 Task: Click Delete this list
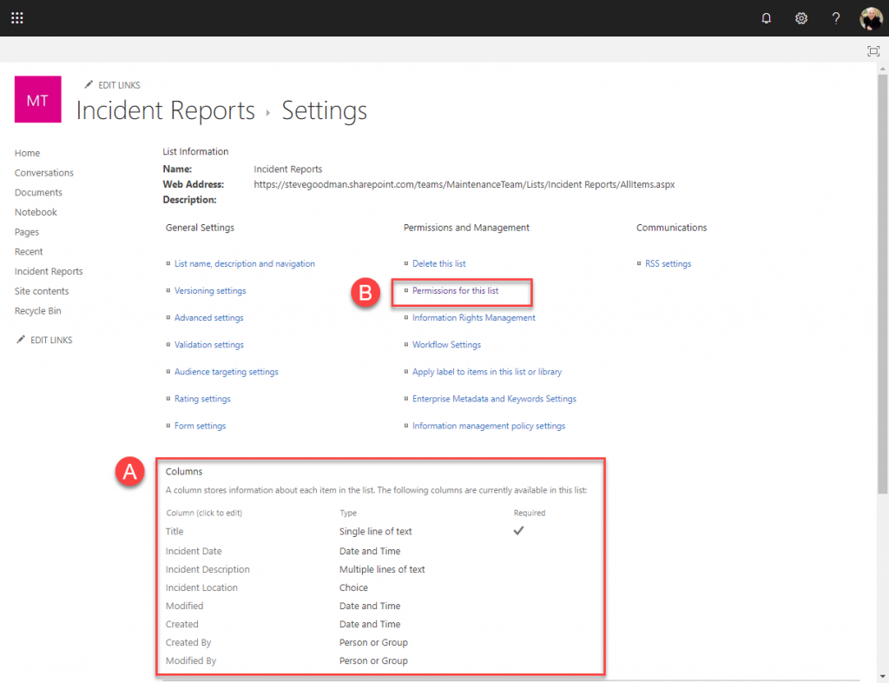pos(438,264)
